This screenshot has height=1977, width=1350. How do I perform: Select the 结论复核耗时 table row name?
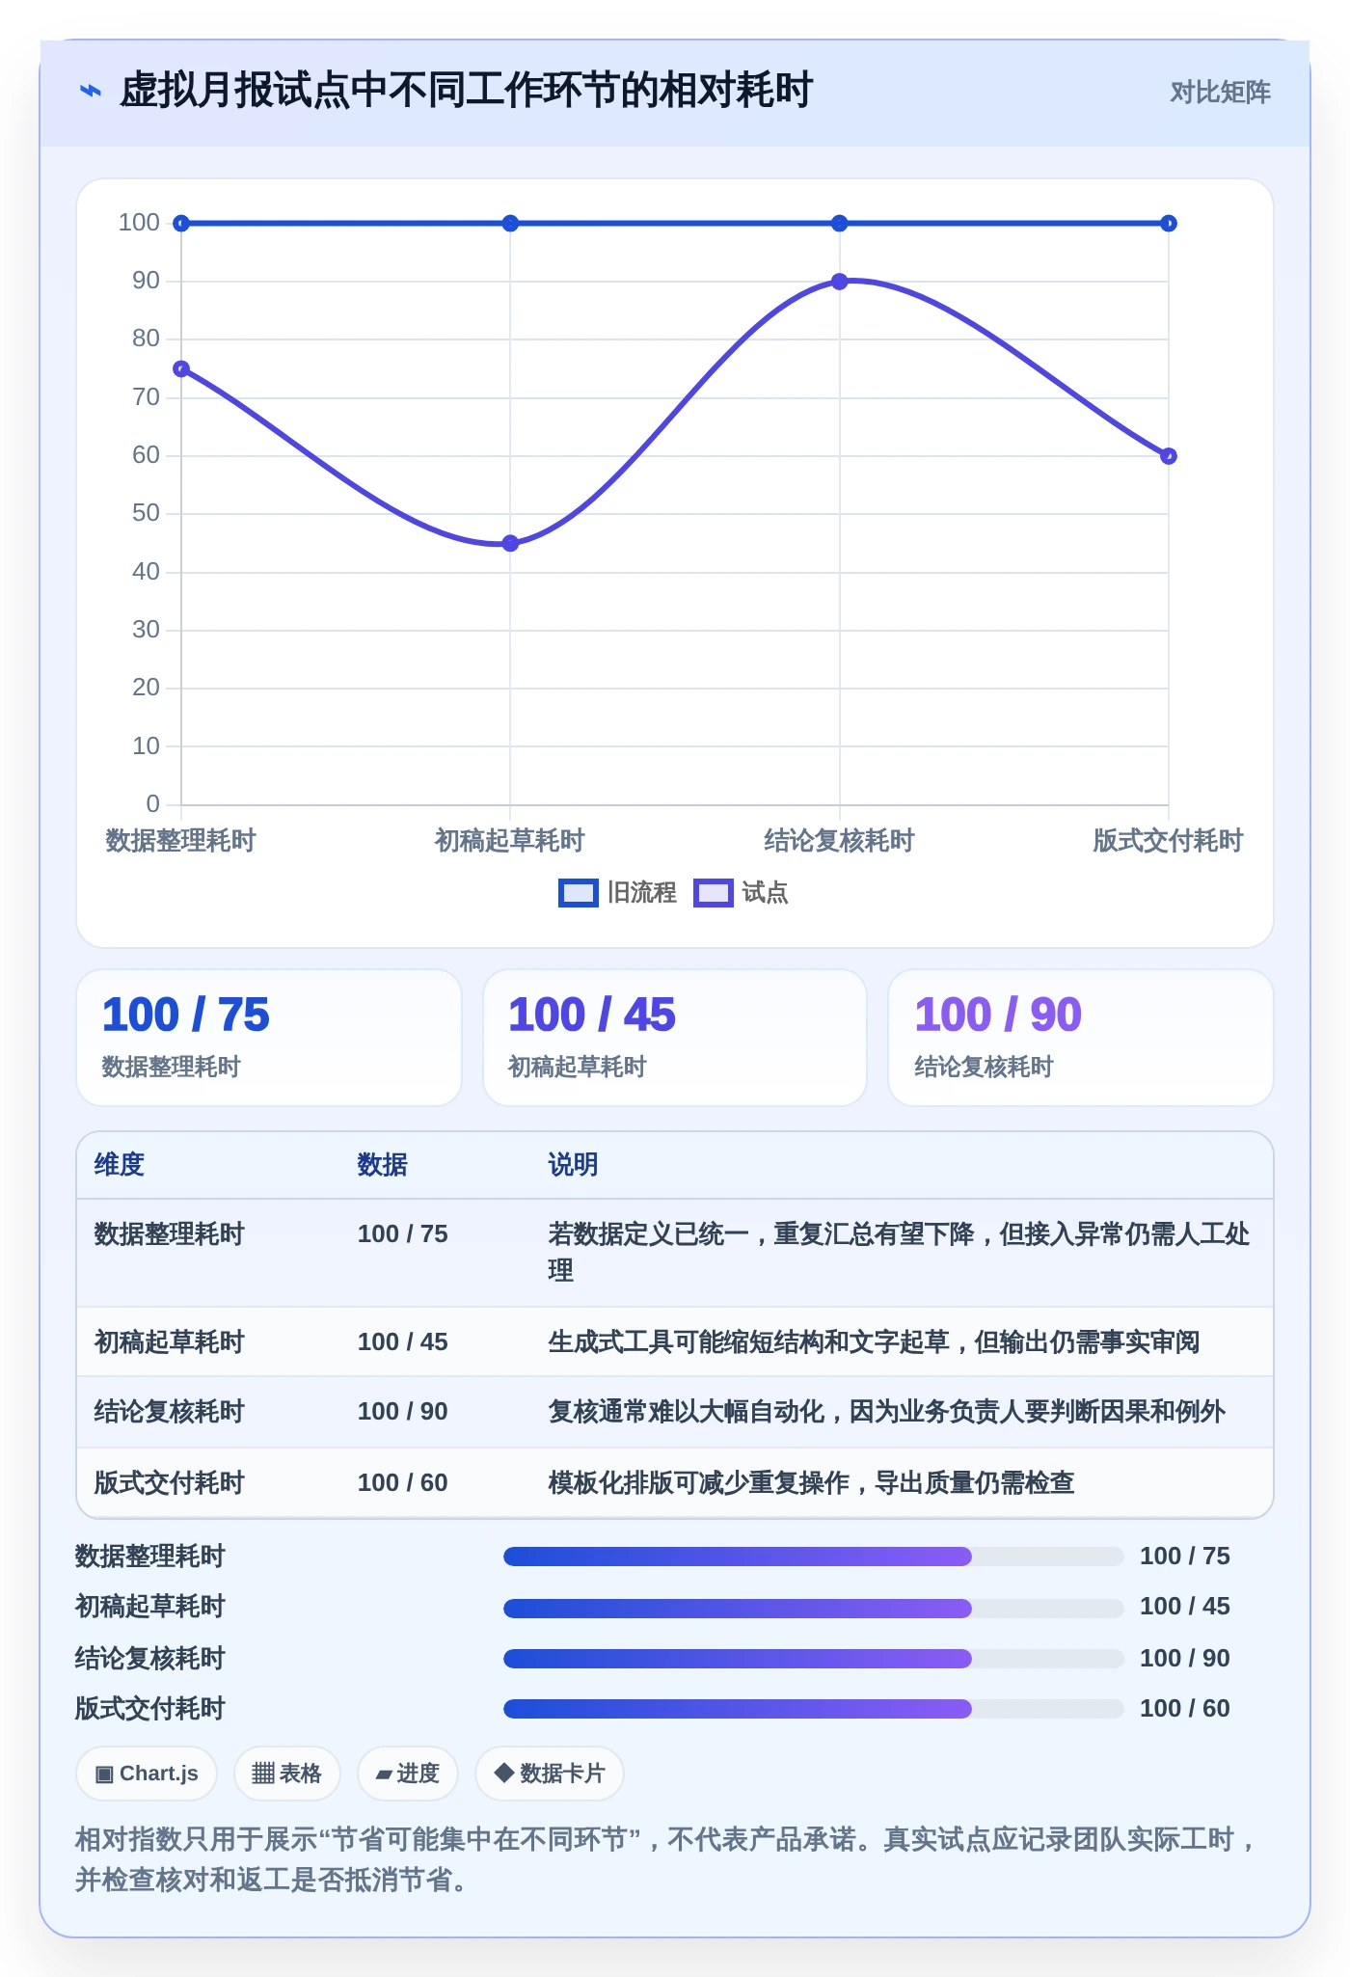coord(169,1412)
